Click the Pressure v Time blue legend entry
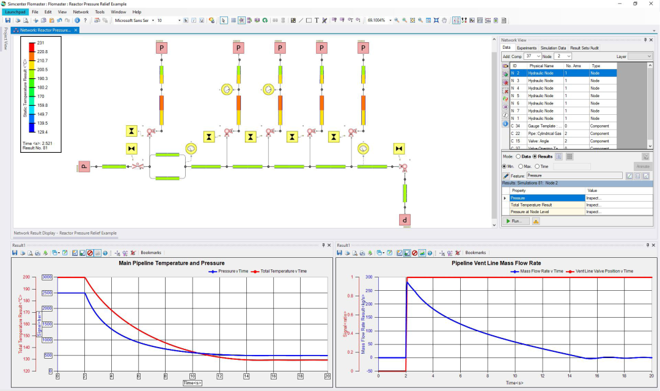This screenshot has height=391, width=660. [229, 271]
